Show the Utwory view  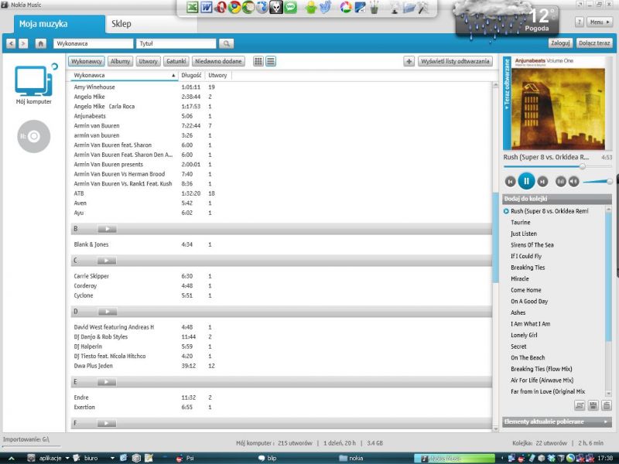pos(148,61)
